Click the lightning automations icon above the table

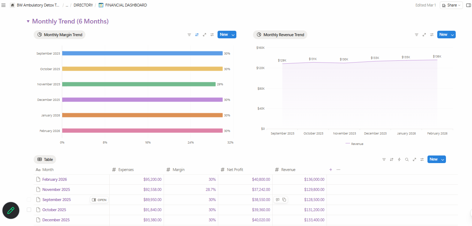click(x=399, y=159)
